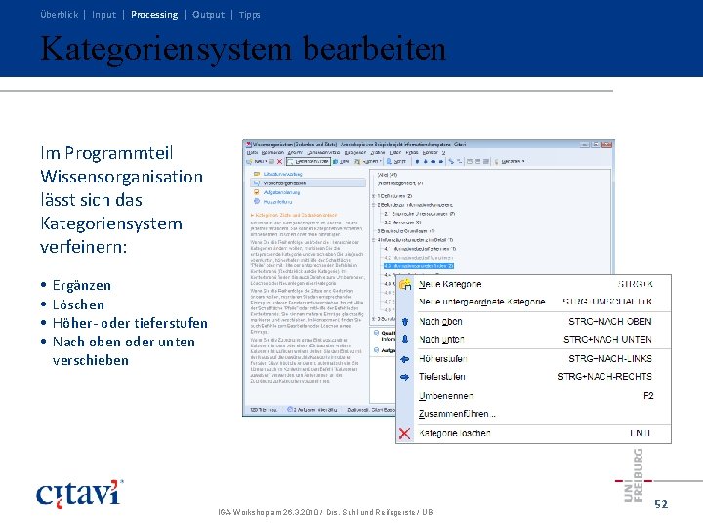This screenshot has width=703, height=527.
Task: Open the ? help menu in Citavi menu bar
Action: [444, 153]
